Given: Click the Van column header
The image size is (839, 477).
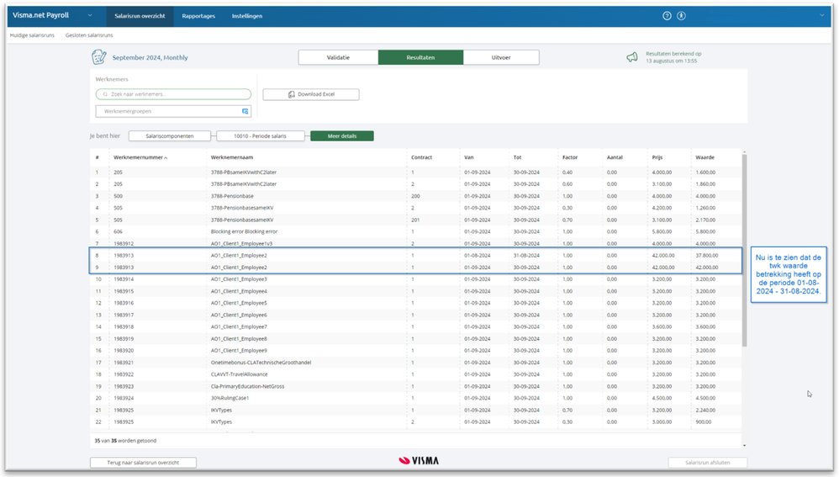Looking at the screenshot, I should 469,157.
